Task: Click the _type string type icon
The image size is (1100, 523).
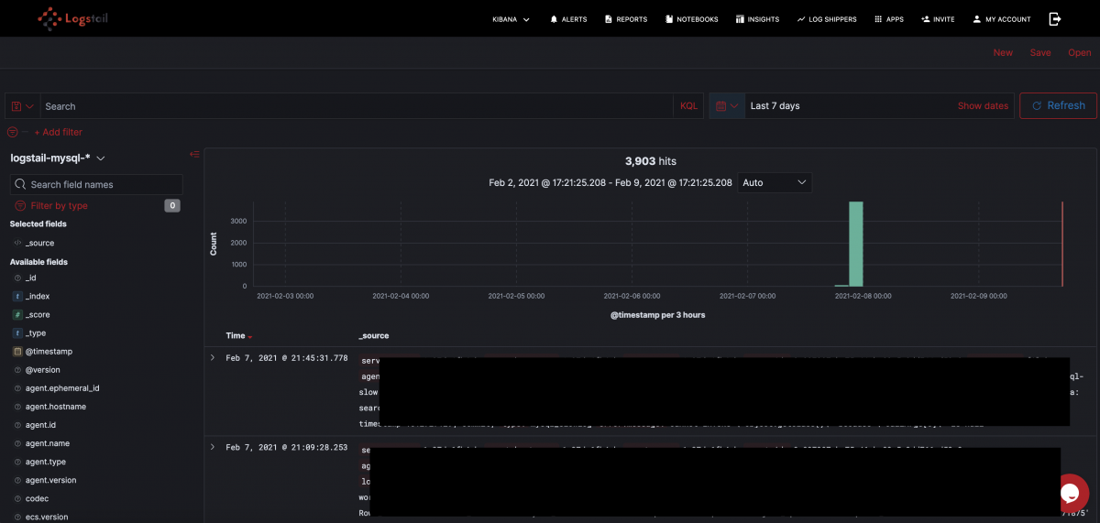Action: click(x=17, y=332)
